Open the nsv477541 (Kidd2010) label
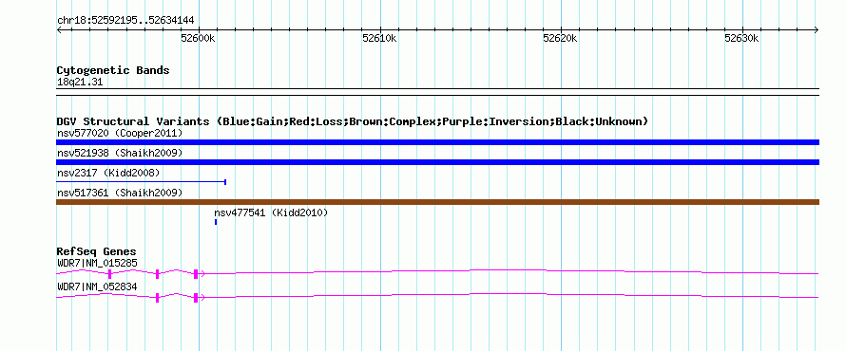The height and width of the screenshot is (351, 846). tap(271, 212)
